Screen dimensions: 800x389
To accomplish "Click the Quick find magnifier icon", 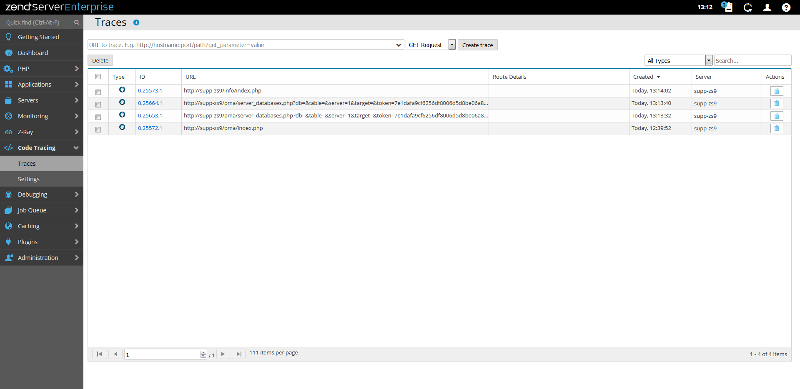I will pos(77,22).
